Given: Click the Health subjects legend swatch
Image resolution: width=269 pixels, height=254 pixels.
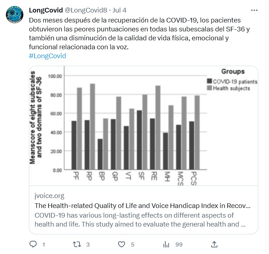Looking at the screenshot, I should [209, 88].
